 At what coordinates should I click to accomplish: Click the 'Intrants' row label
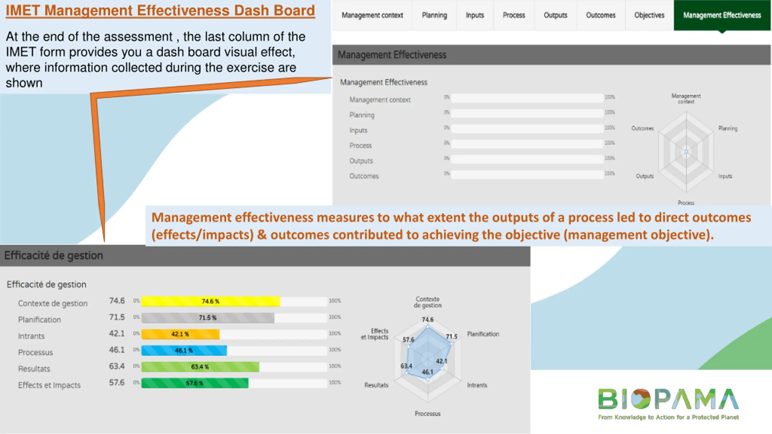tap(31, 336)
